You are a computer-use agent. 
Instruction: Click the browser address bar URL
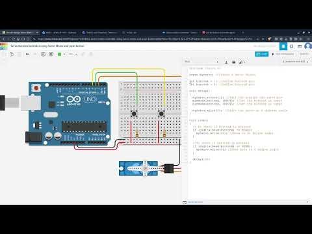click(145, 39)
